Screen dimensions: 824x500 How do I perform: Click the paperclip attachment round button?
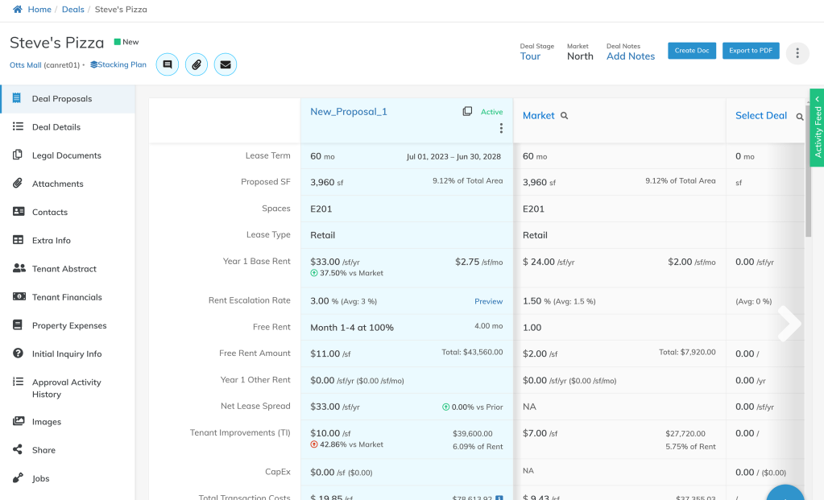click(x=197, y=64)
